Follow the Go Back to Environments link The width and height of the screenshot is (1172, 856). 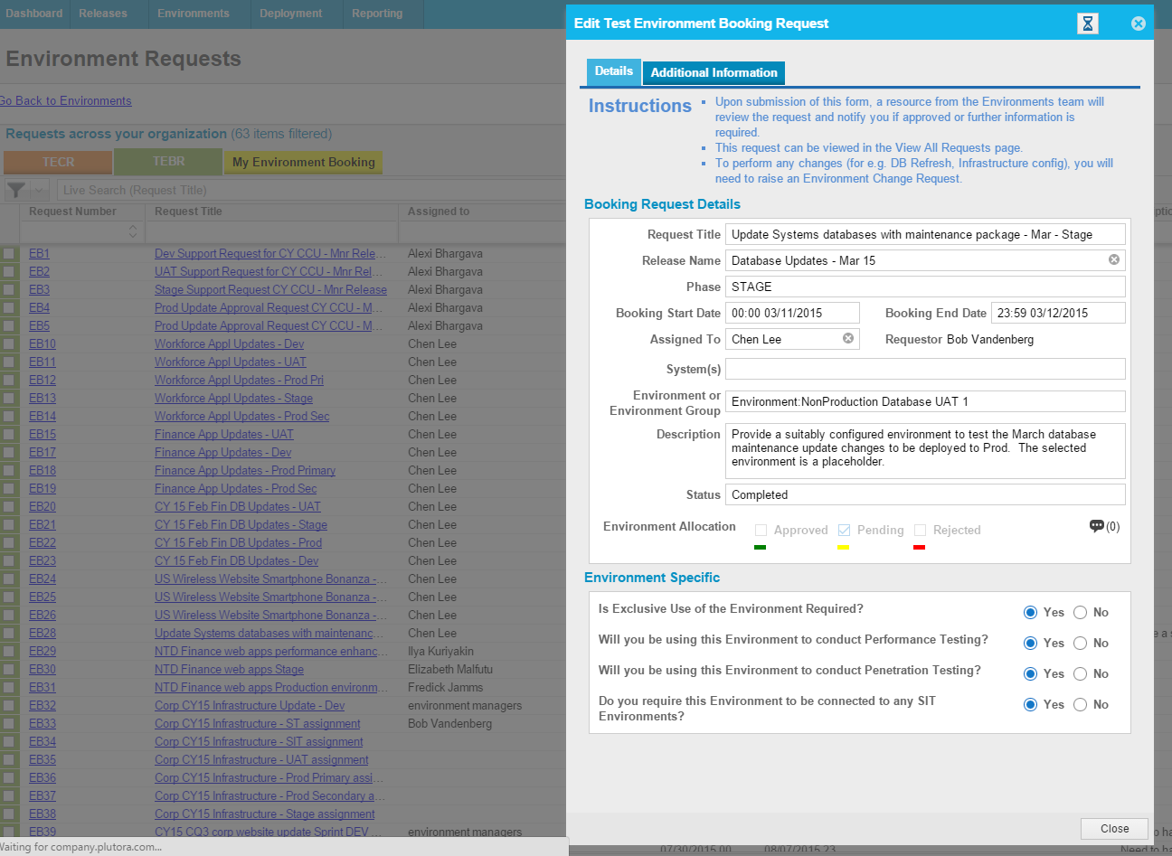tap(65, 101)
